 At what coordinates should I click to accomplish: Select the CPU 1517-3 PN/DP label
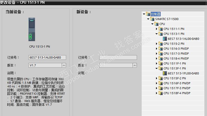tap(176, 54)
